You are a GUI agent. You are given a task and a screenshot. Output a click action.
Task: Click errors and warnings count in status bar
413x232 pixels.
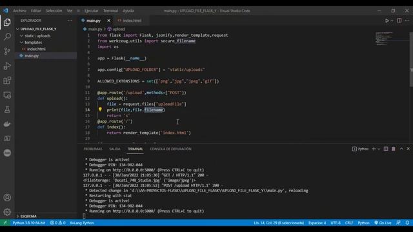57,223
